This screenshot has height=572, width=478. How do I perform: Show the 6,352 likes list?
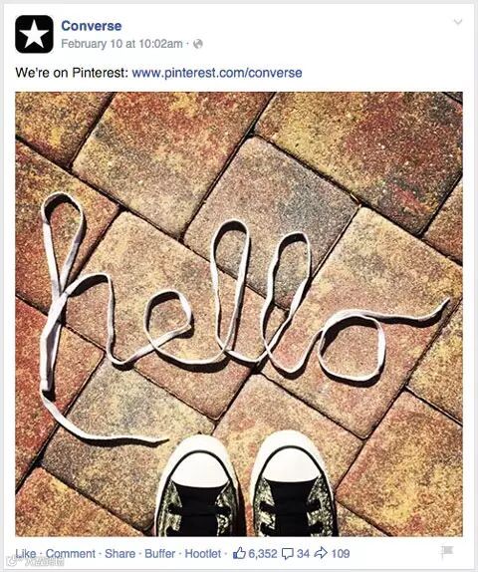coord(263,553)
